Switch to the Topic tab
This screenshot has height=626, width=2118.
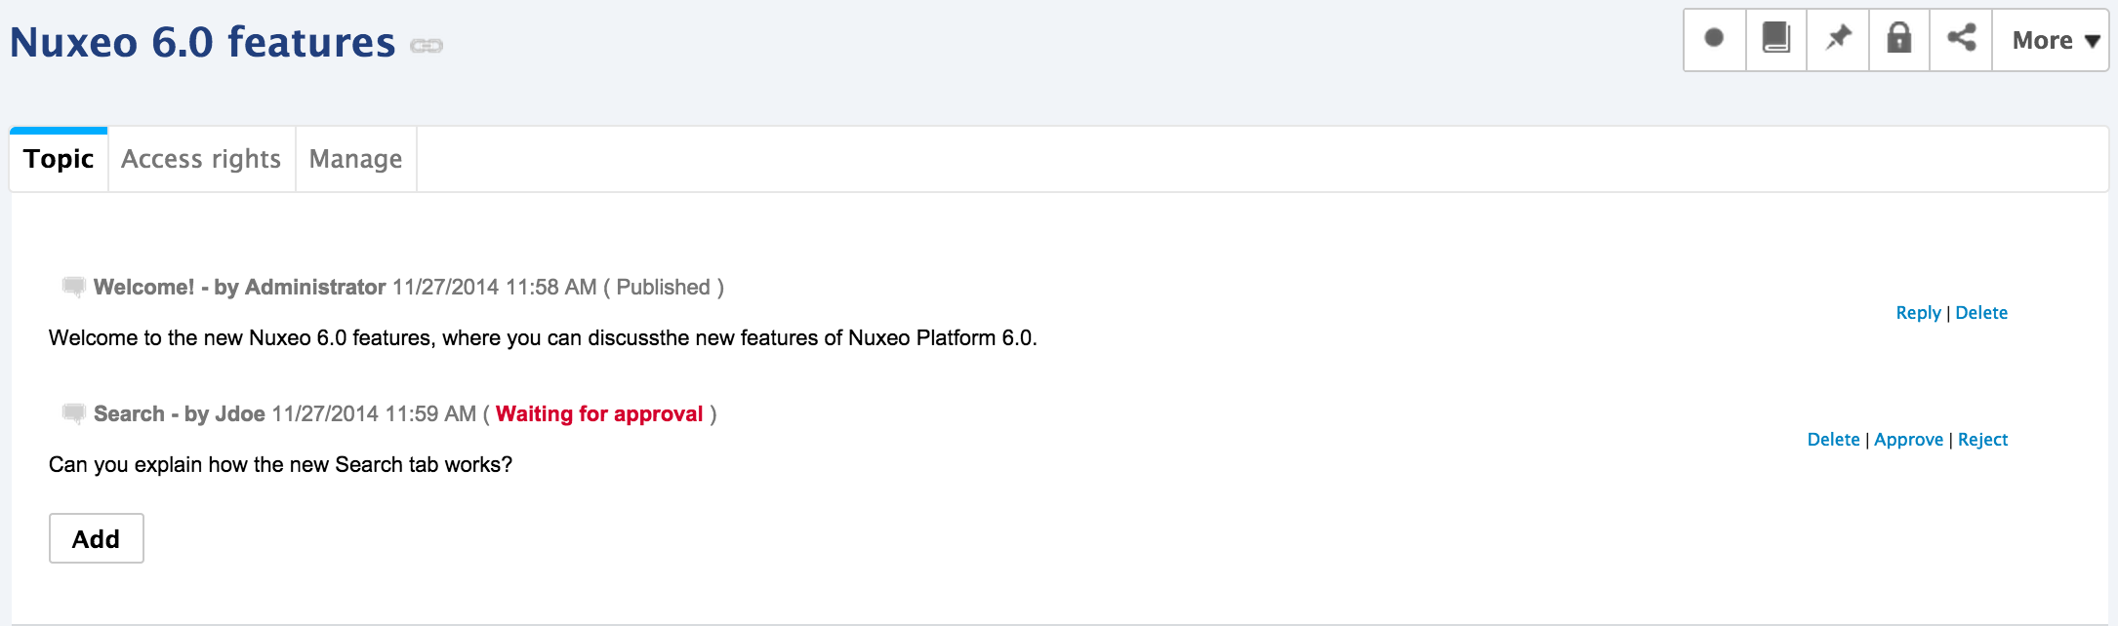click(x=59, y=159)
